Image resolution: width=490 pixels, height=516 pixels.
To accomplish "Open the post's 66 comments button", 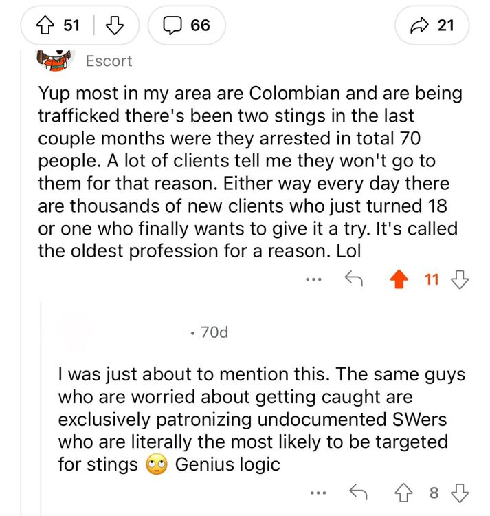I will click(x=186, y=25).
